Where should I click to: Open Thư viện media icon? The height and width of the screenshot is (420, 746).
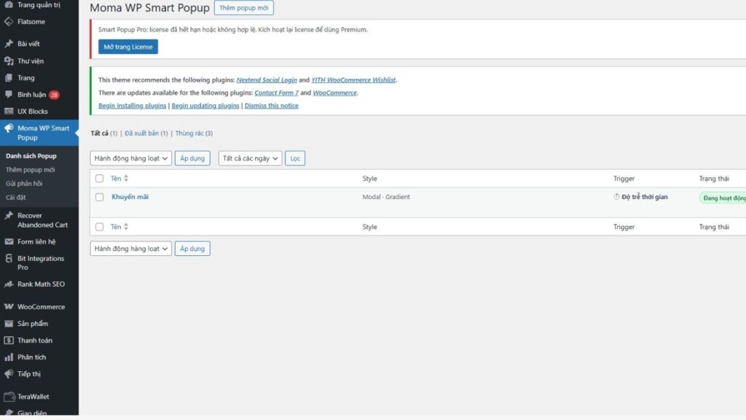9,61
